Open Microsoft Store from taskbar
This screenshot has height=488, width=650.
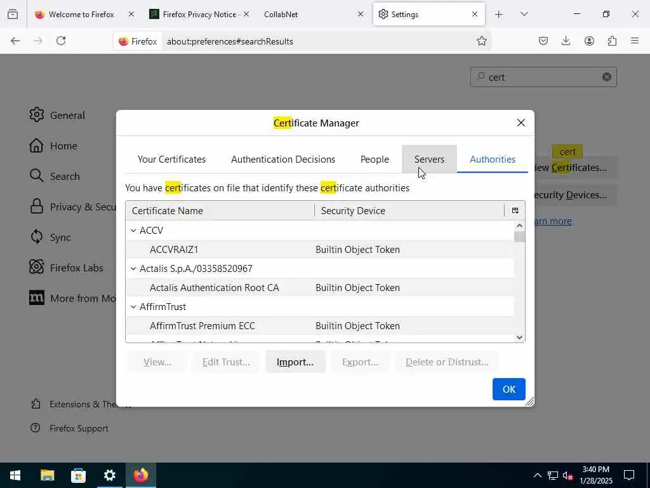click(78, 475)
